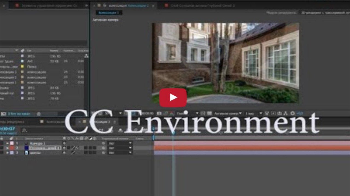Toggle the effects switch on layer 2

tap(77, 148)
